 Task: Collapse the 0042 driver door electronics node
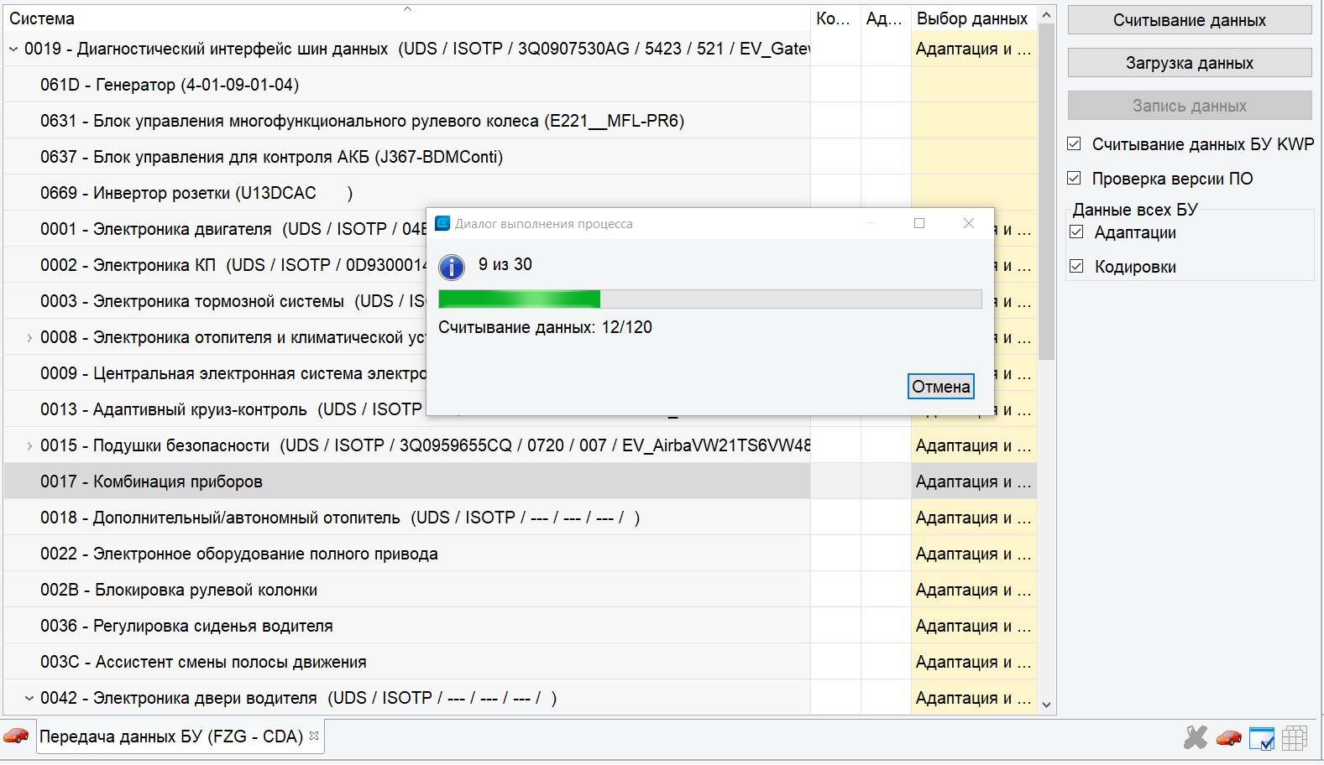(x=29, y=698)
